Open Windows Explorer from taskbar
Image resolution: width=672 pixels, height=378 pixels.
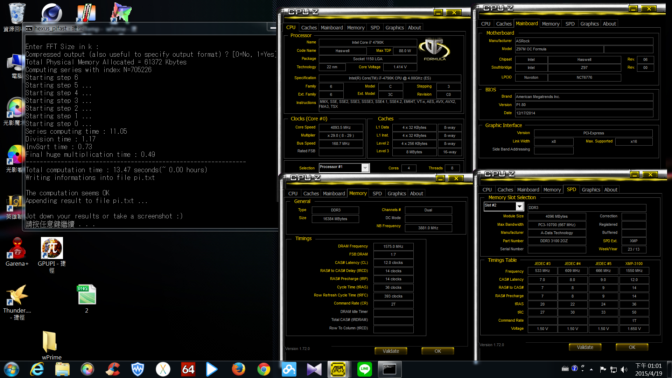point(62,369)
